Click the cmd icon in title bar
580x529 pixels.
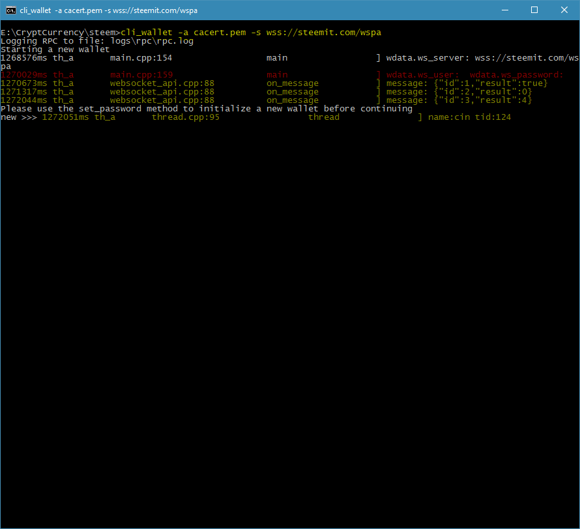click(x=10, y=10)
